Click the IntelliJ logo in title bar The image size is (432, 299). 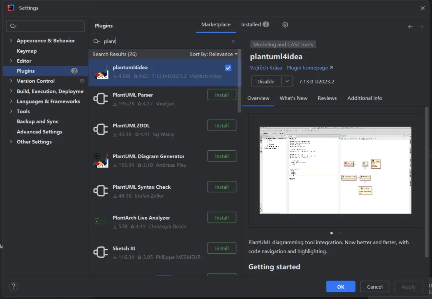click(11, 8)
